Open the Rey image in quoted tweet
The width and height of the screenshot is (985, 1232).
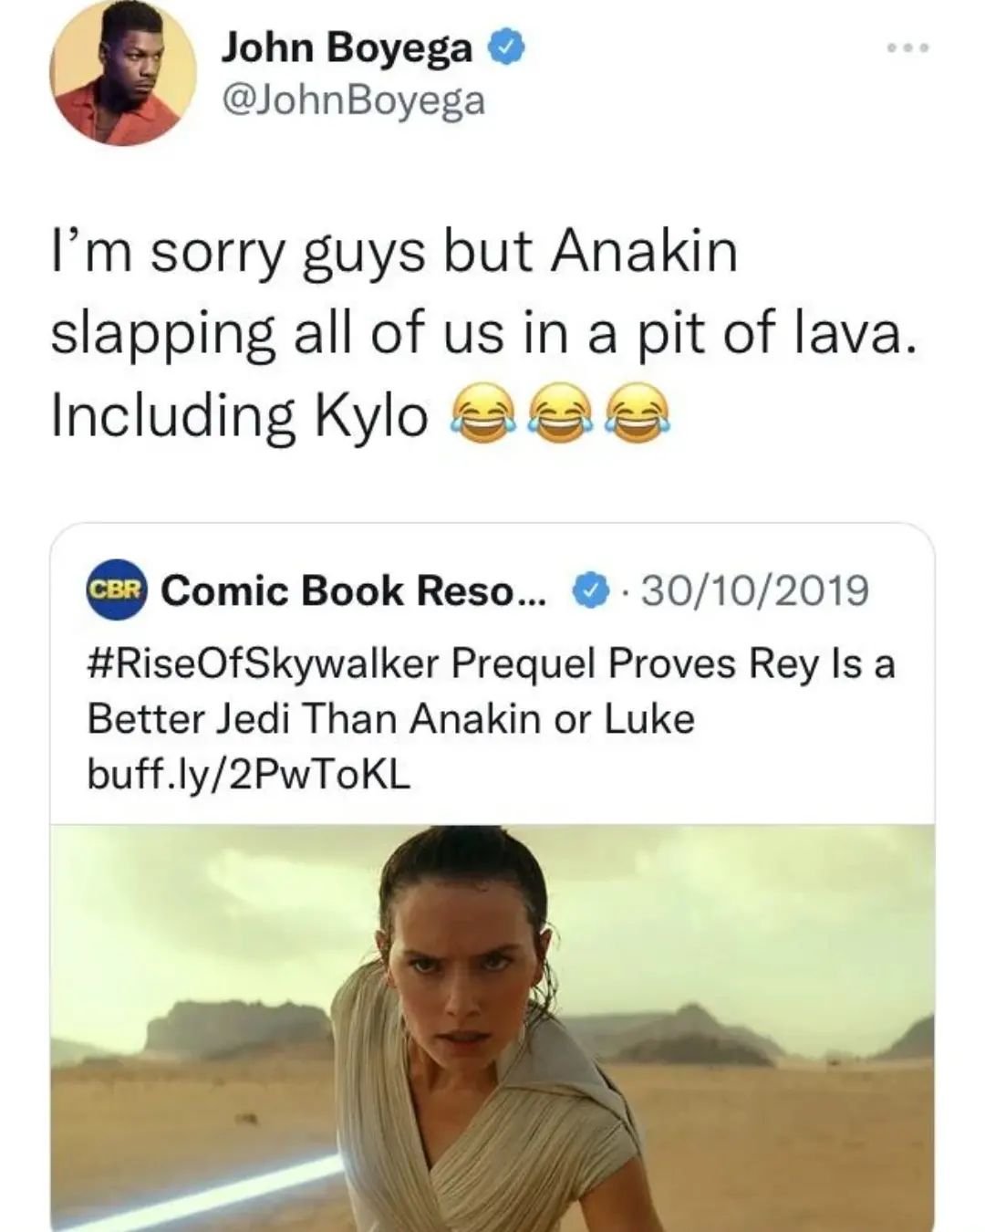493,1028
